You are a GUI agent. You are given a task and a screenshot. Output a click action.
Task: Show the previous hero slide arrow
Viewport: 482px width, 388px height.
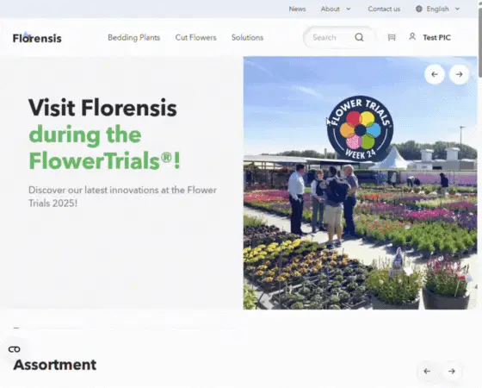point(435,74)
